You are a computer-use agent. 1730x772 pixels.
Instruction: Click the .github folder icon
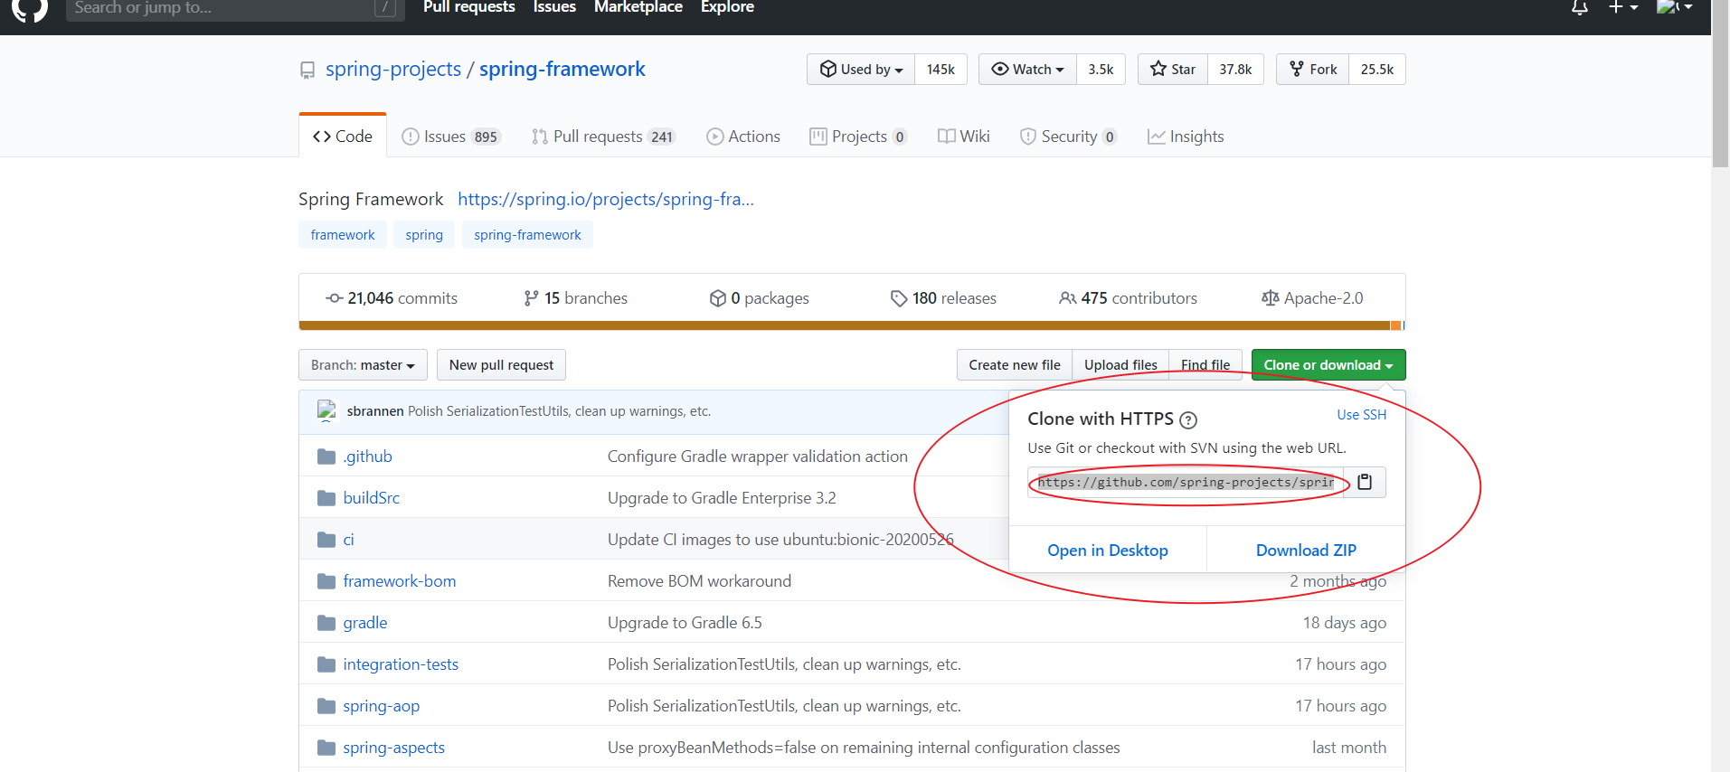(x=326, y=457)
